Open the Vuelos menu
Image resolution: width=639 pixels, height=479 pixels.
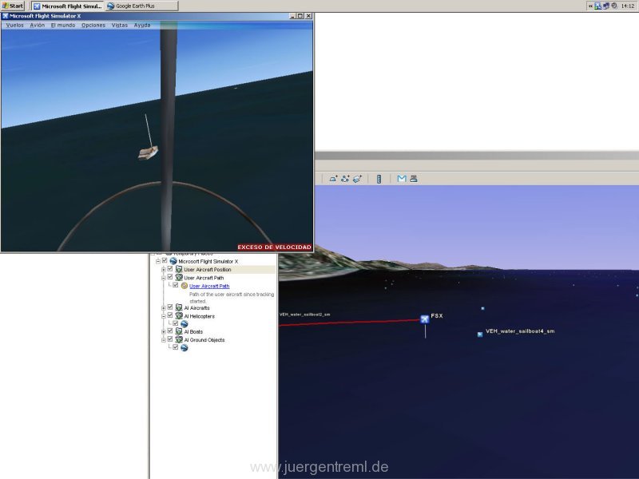(14, 26)
